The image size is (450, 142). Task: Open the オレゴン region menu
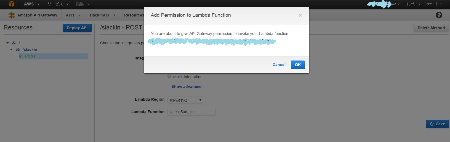[x=412, y=4]
